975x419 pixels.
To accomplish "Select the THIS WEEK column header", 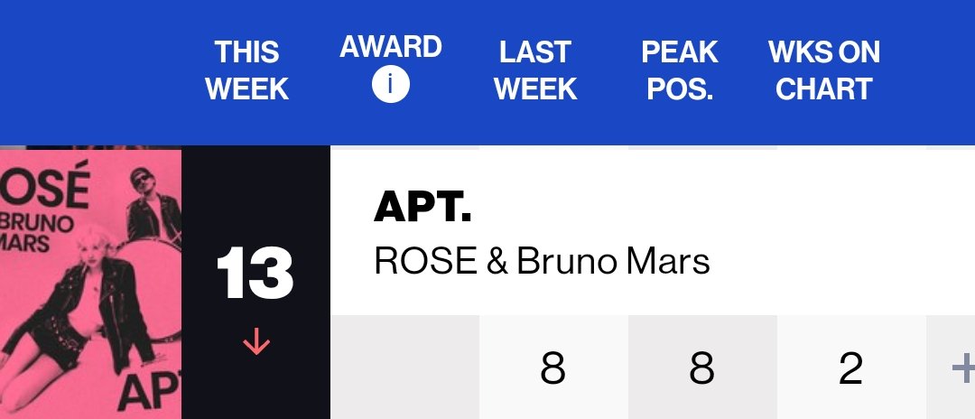I will pos(246,70).
